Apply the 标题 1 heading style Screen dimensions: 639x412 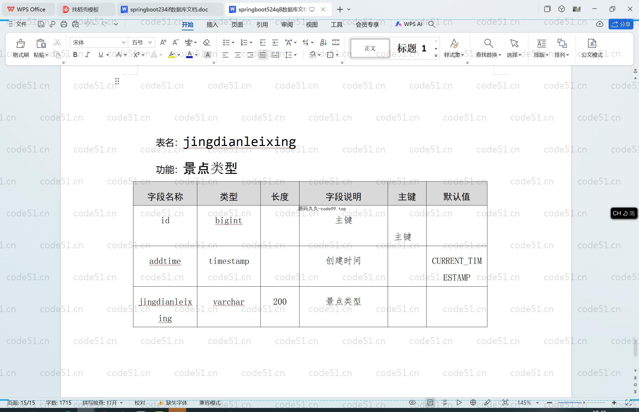click(x=412, y=48)
